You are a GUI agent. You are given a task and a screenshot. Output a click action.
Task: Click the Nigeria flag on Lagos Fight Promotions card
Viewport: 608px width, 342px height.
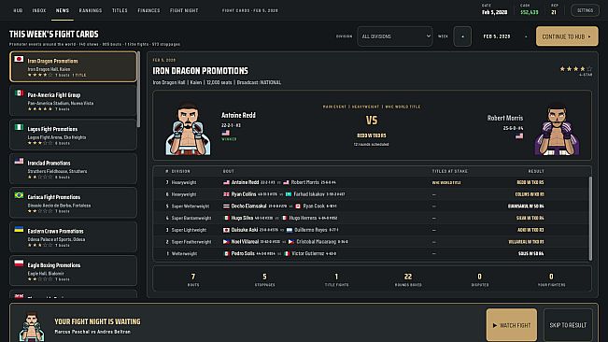pos(19,127)
